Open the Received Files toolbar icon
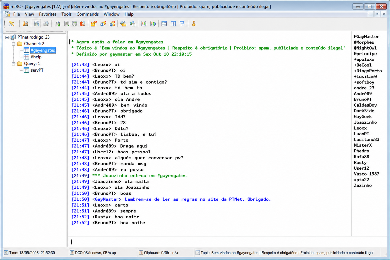Viewport: 390px width, 260px height. tap(123, 24)
